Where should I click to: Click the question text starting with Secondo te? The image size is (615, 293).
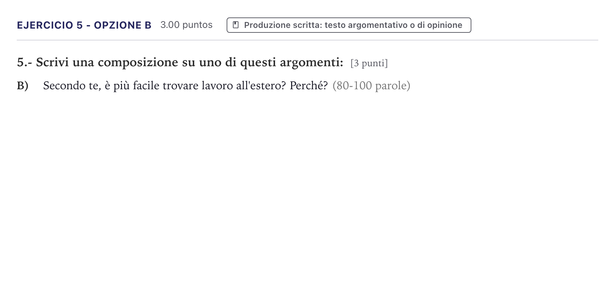pyautogui.click(x=185, y=85)
